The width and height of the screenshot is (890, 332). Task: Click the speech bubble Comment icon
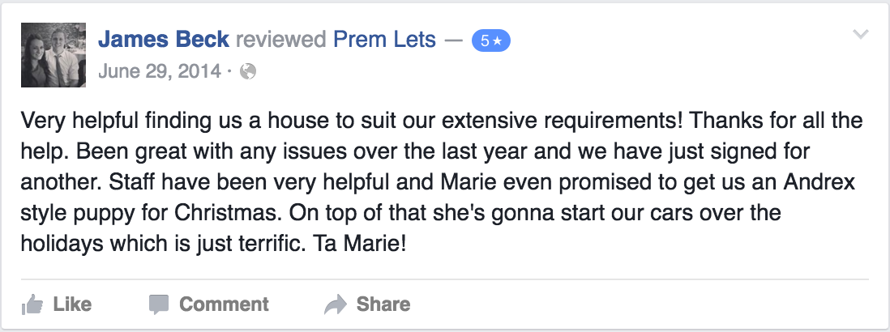(x=159, y=304)
